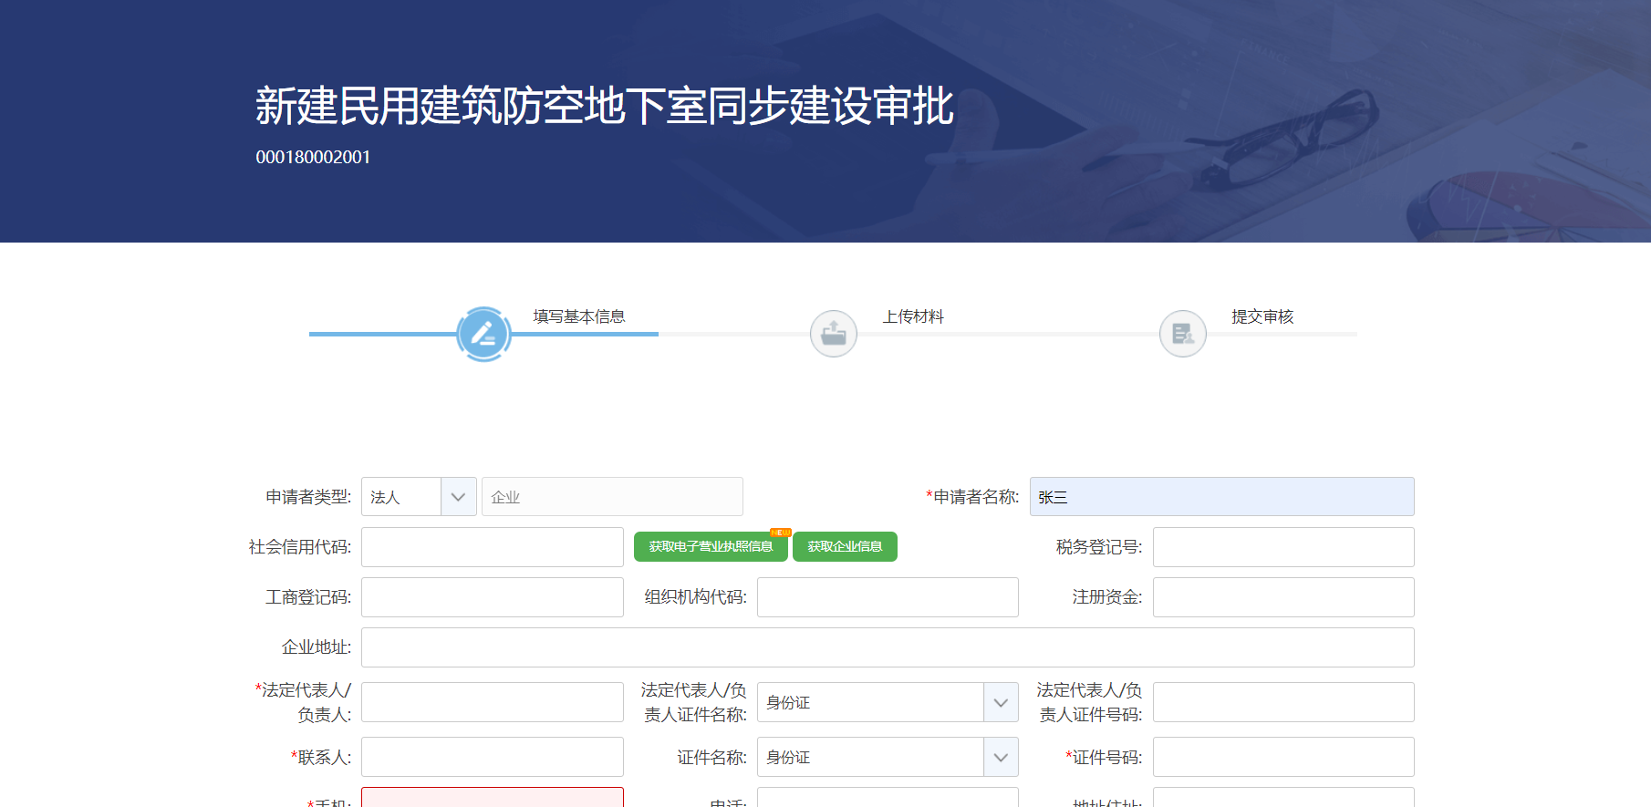Click the 注册资金 input field
This screenshot has width=1651, height=807.
click(x=1283, y=597)
